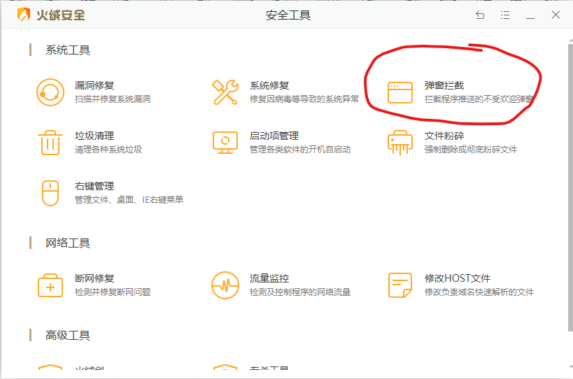
Task: Click the 流量监控 title text
Action: pos(269,278)
